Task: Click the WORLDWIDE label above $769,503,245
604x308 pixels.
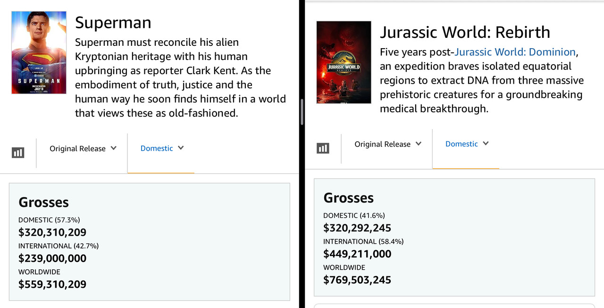Action: (344, 268)
